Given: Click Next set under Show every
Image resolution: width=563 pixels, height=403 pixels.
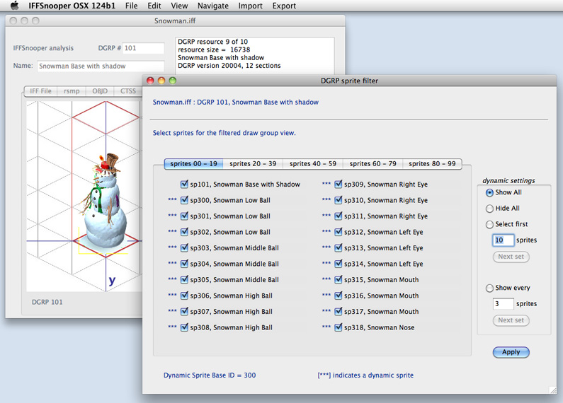Looking at the screenshot, I should [x=511, y=320].
